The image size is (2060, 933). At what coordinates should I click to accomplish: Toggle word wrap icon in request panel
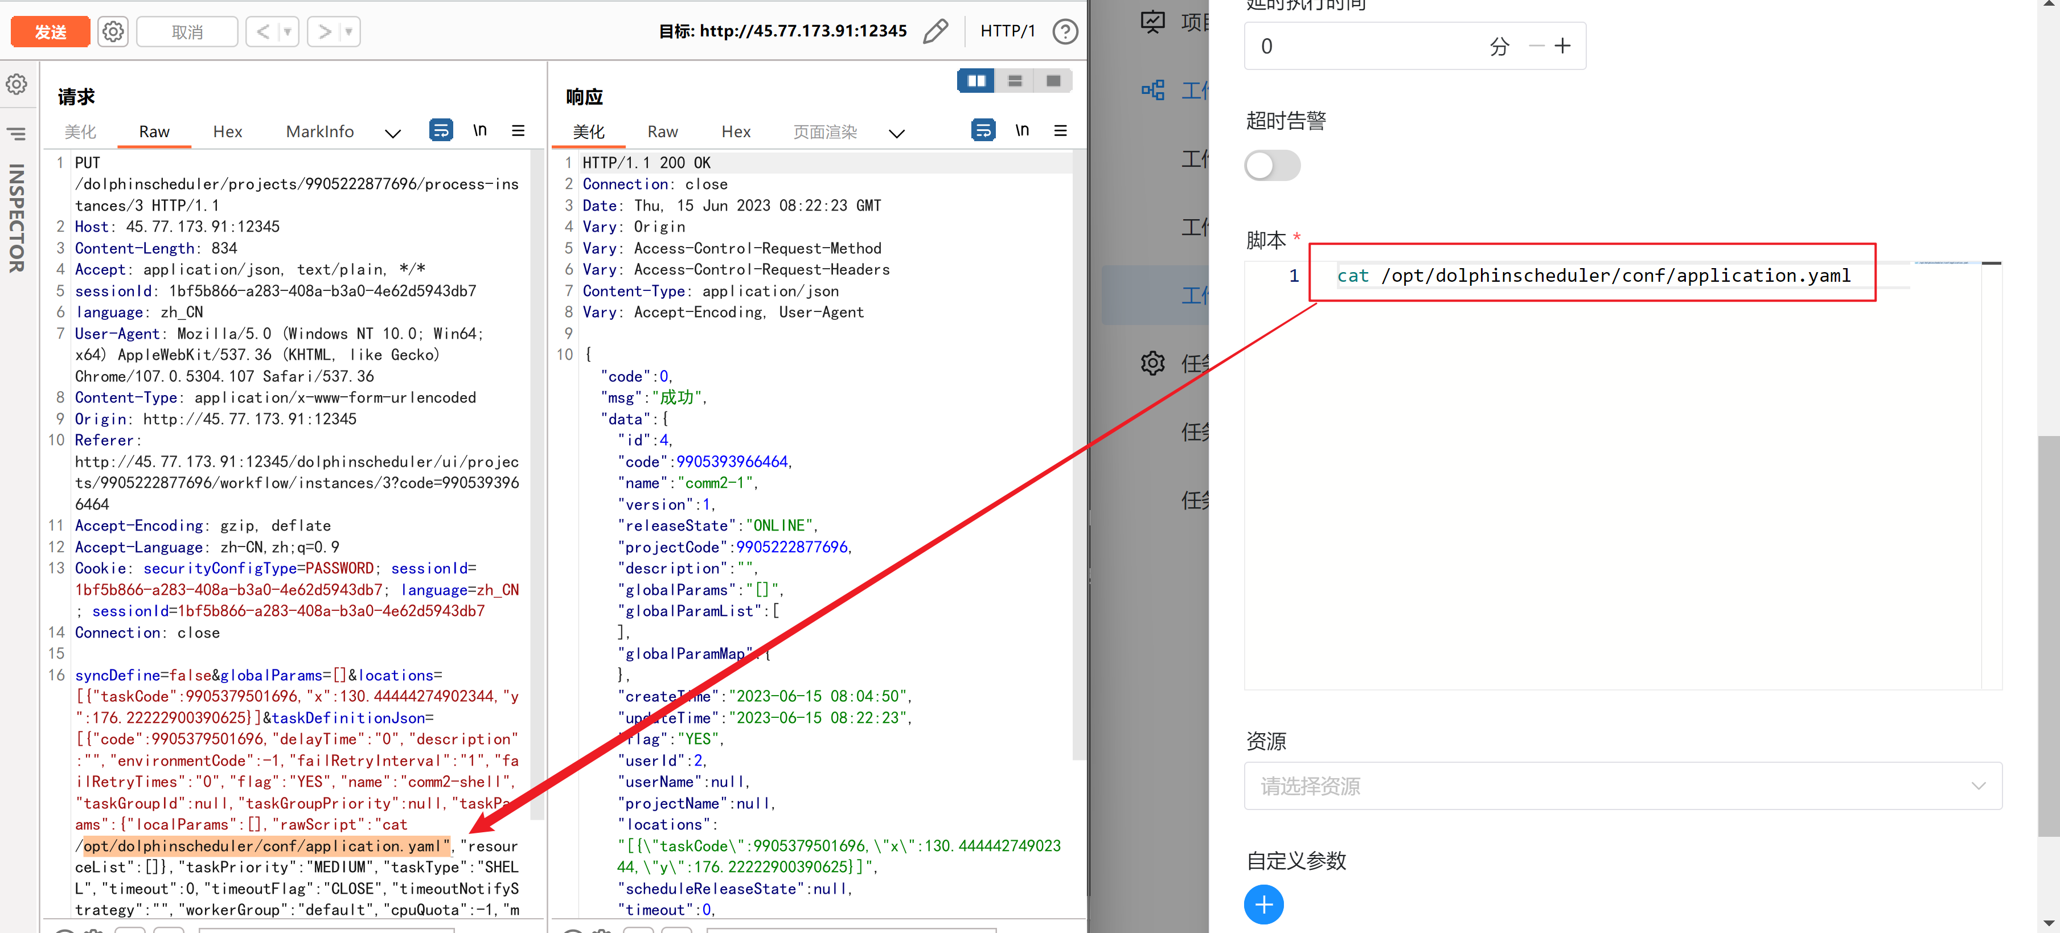point(441,130)
